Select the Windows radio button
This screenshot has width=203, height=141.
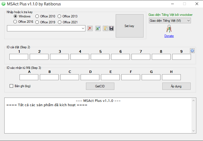point(22,16)
